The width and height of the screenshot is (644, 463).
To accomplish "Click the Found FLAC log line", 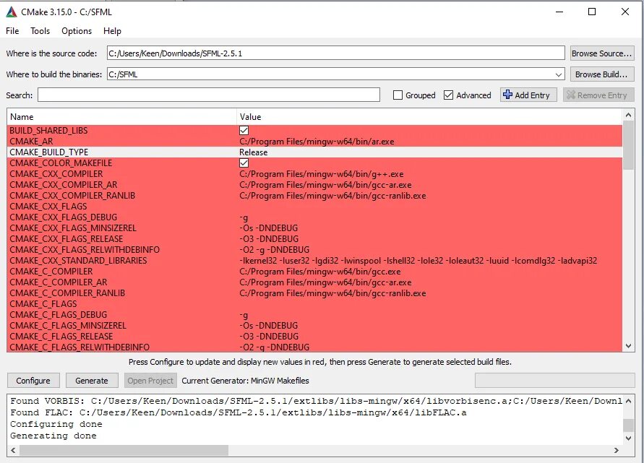I will 239,412.
